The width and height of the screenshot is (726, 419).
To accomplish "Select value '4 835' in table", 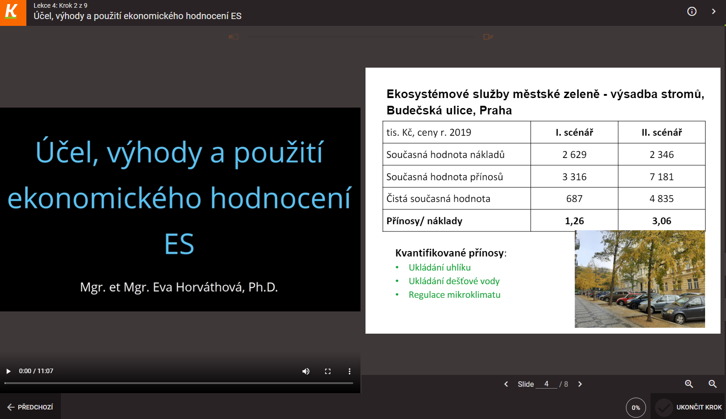I will pos(661,199).
